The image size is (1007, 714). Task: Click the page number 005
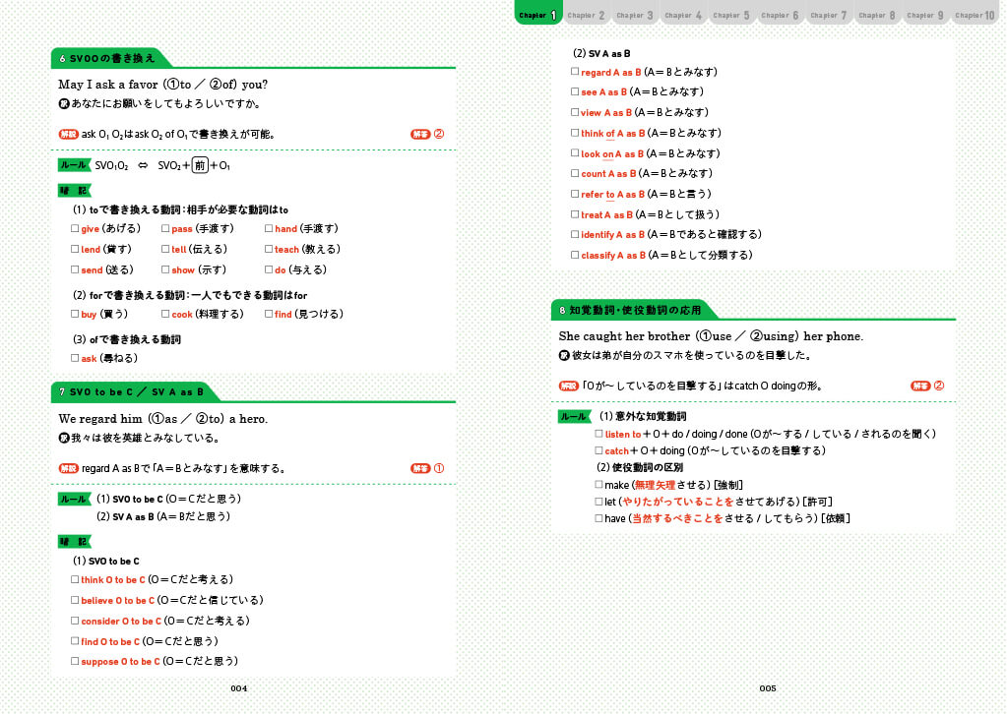[x=768, y=688]
